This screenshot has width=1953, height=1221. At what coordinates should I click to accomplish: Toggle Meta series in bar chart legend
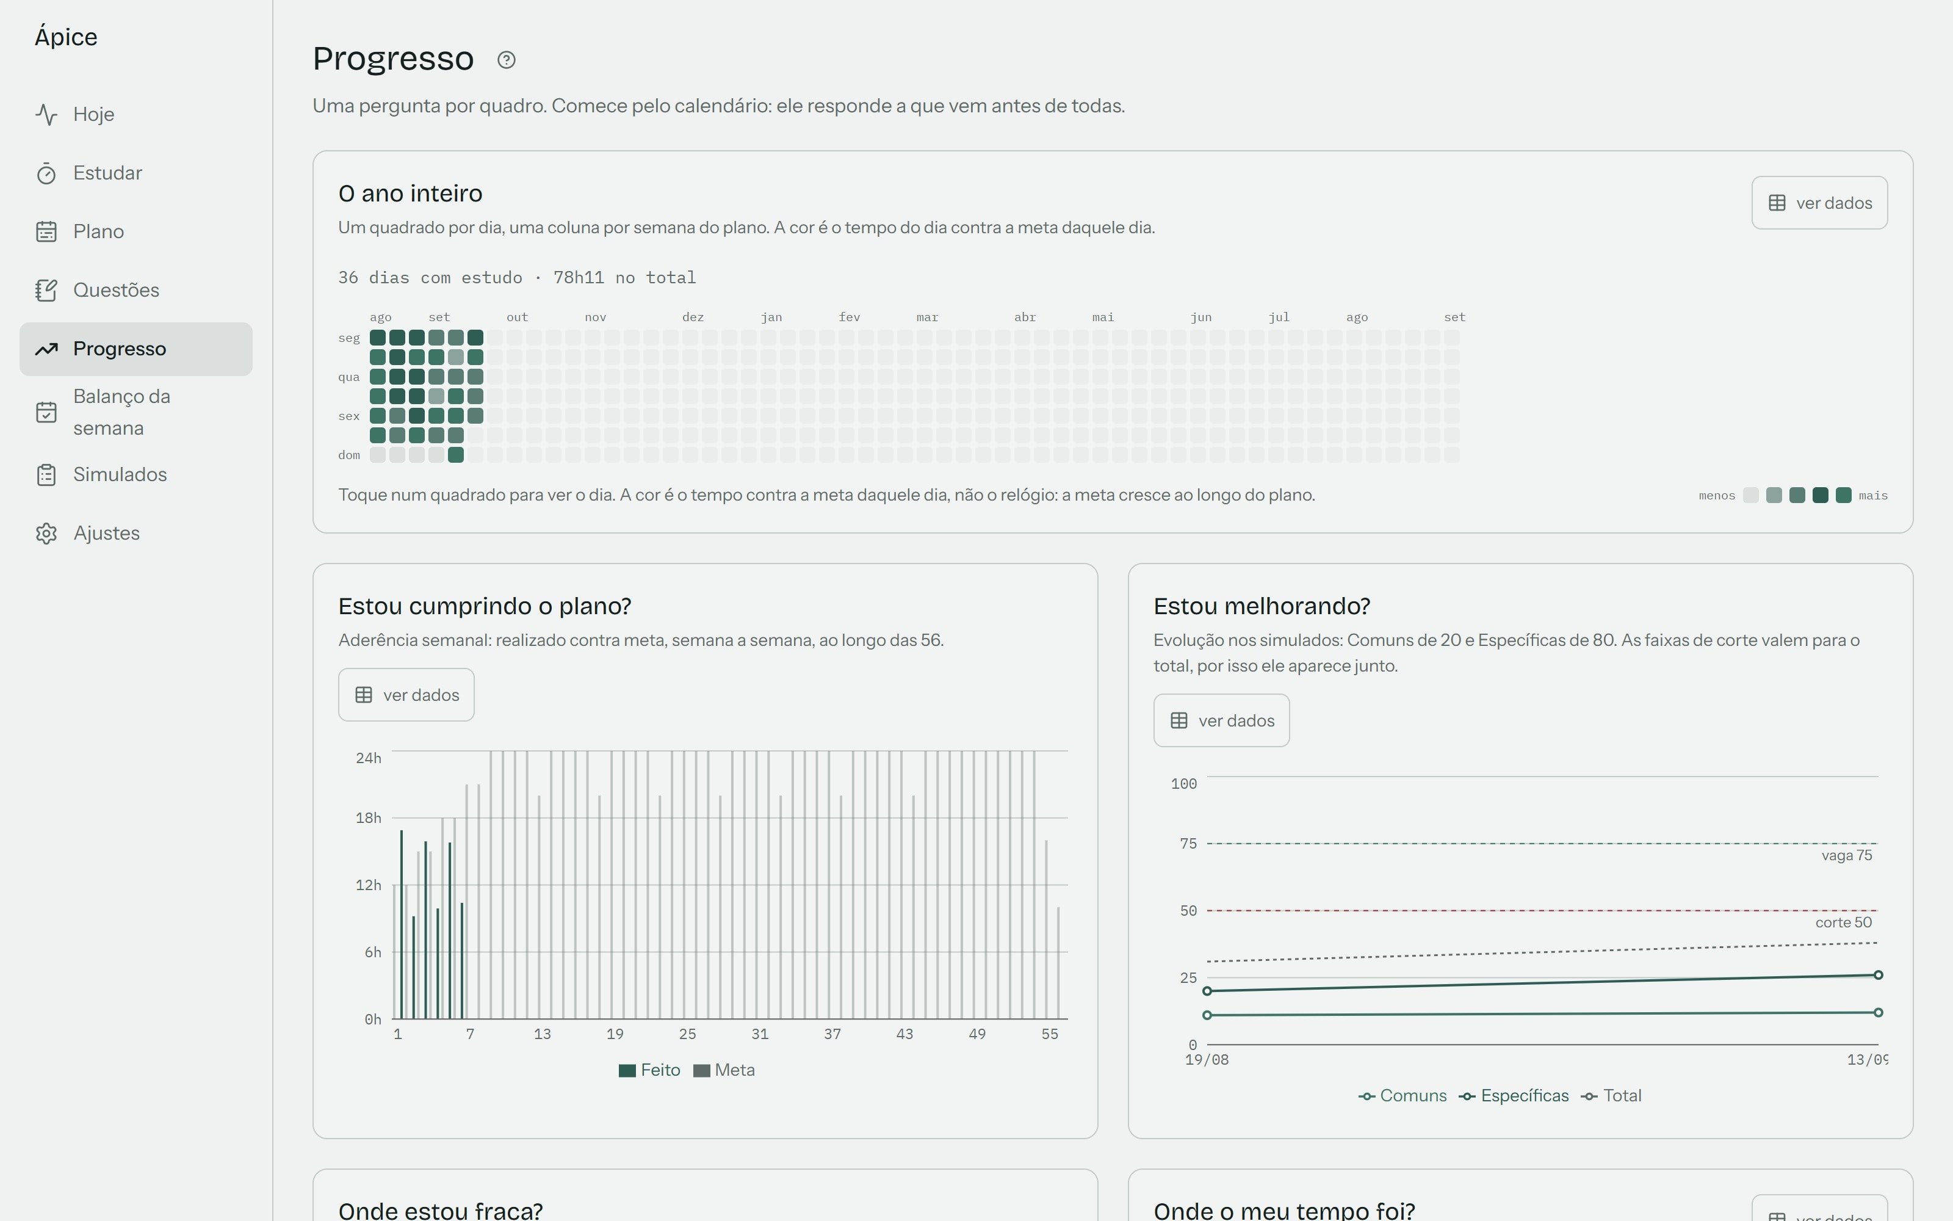[x=724, y=1070]
